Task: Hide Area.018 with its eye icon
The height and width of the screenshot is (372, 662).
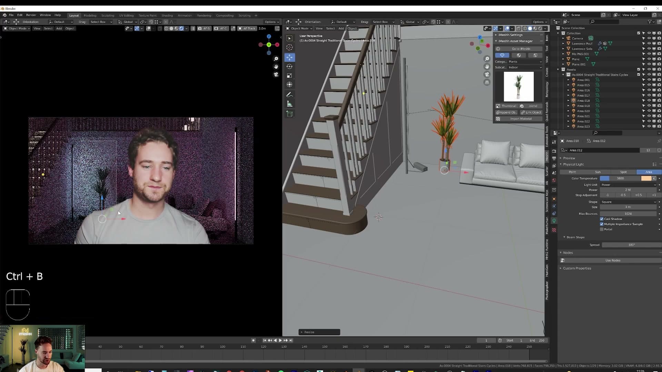Action: click(649, 101)
